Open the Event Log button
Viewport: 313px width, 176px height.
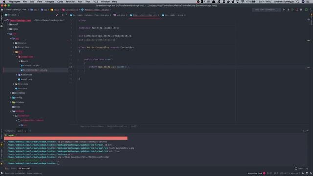tap(301, 168)
